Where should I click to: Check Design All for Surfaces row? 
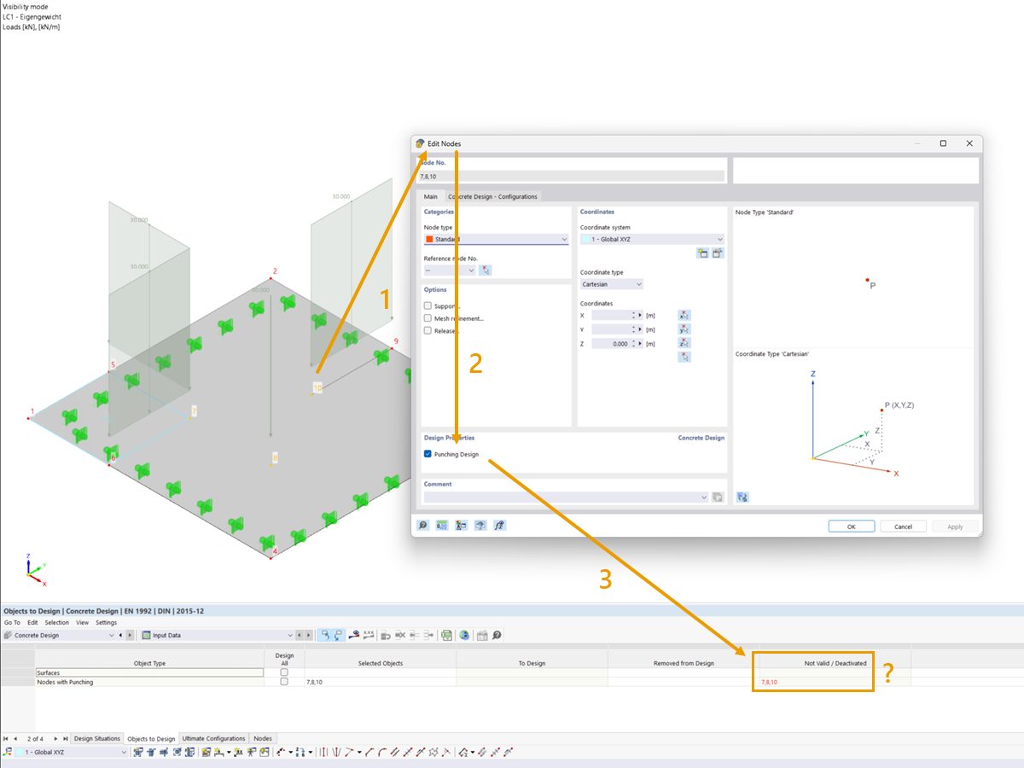point(284,672)
